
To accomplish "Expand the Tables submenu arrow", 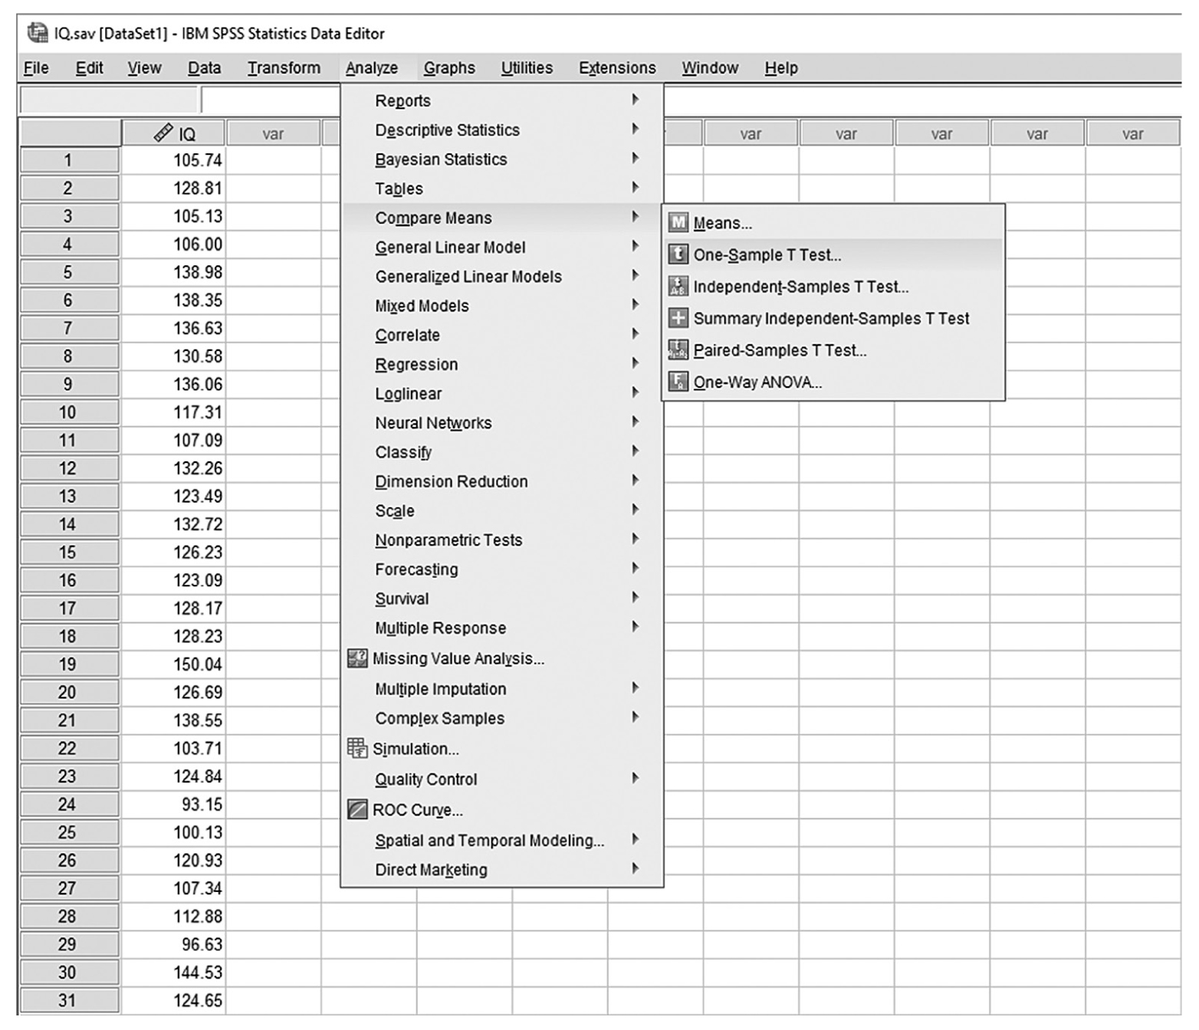I will tap(635, 188).
